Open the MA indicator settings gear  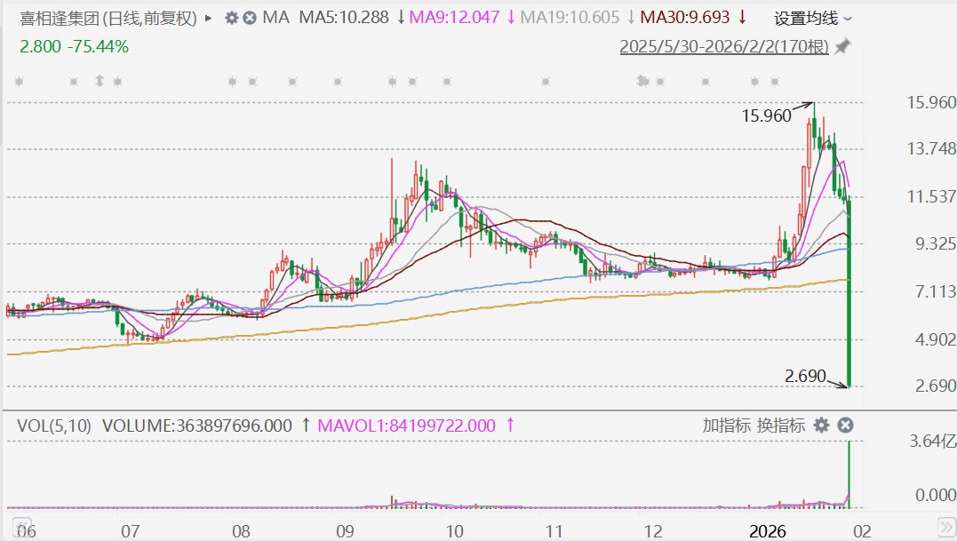tap(232, 18)
